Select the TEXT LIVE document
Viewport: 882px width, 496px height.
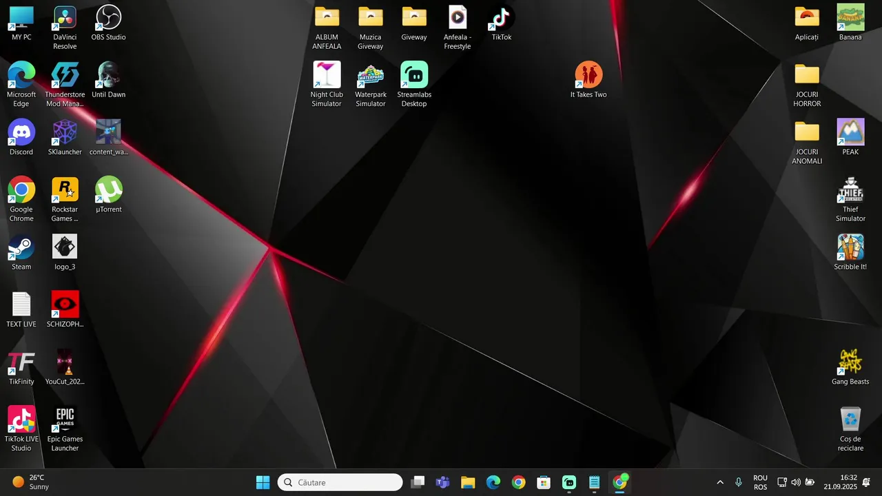click(21, 310)
